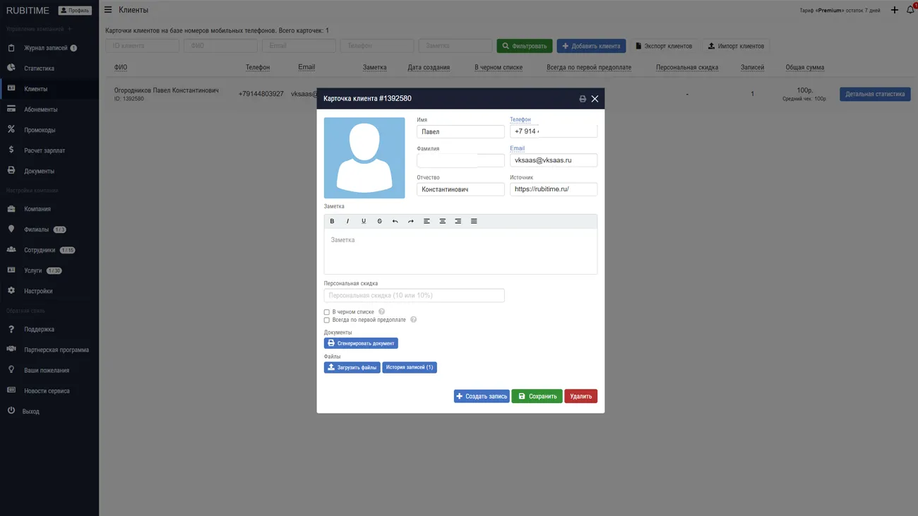Open notifications bell in top bar
The width and height of the screenshot is (918, 516).
point(910,10)
